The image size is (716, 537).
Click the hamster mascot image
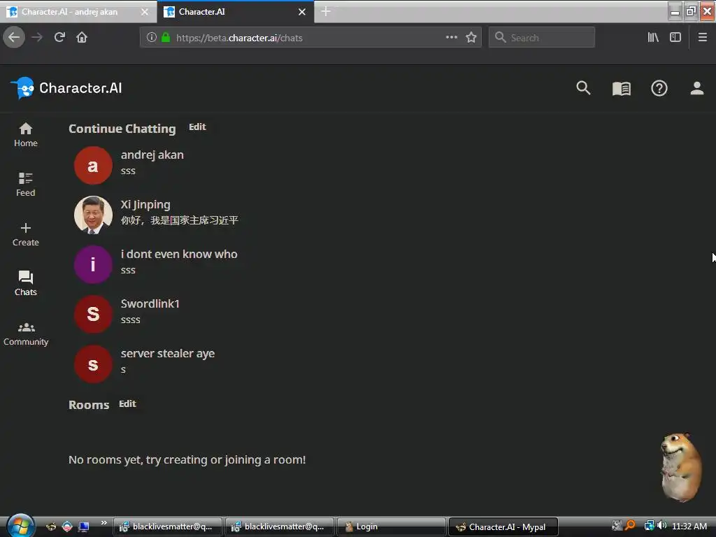tap(681, 466)
